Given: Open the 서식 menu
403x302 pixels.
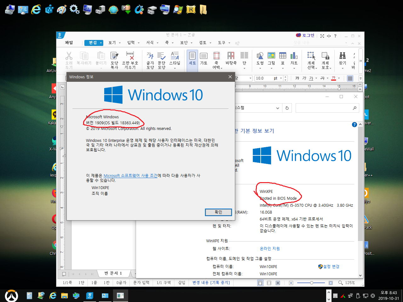Looking at the screenshot, I should [150, 43].
